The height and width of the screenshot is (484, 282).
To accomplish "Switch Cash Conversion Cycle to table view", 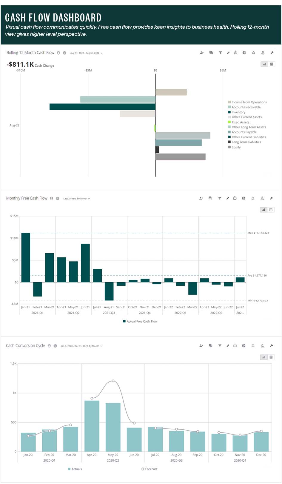I will click(x=271, y=357).
